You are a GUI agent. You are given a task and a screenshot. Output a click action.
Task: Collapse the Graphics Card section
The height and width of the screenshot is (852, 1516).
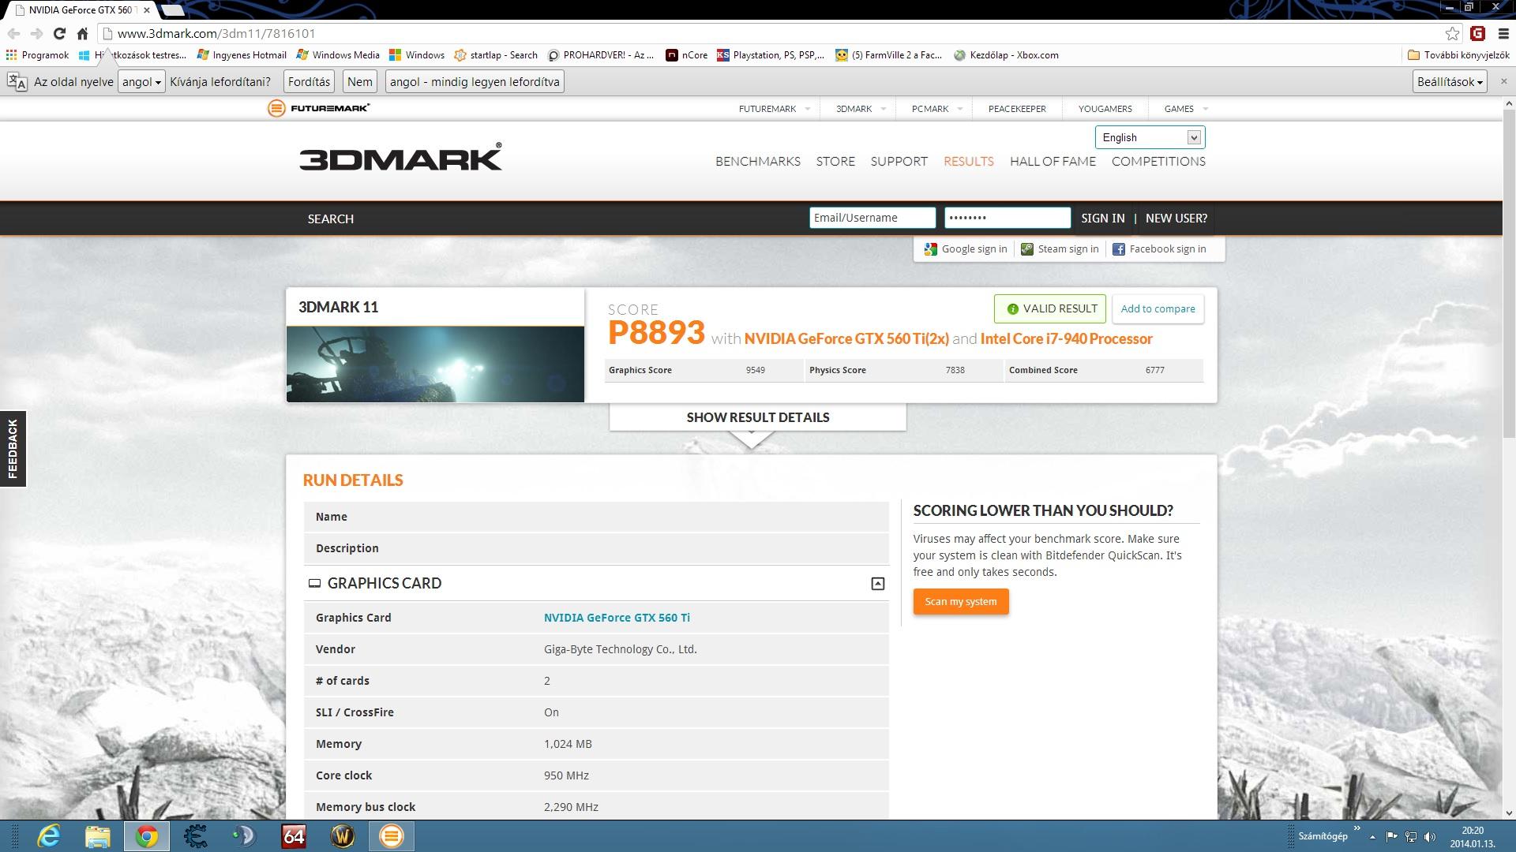click(877, 584)
